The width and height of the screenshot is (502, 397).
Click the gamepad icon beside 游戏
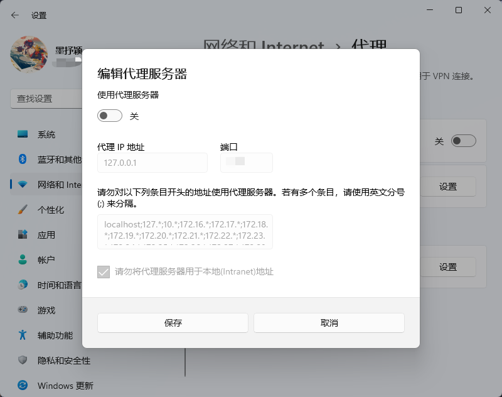(23, 310)
